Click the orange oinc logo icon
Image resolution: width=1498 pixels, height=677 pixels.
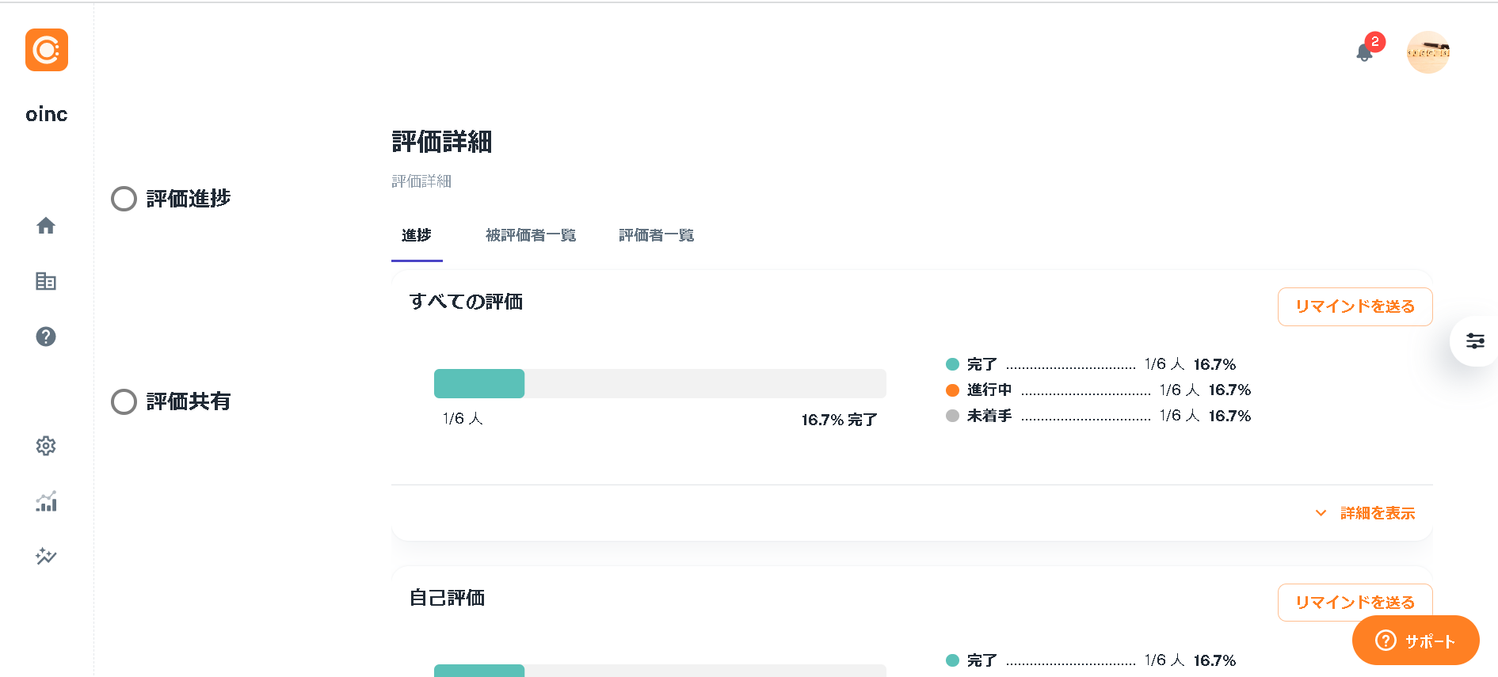pos(47,50)
